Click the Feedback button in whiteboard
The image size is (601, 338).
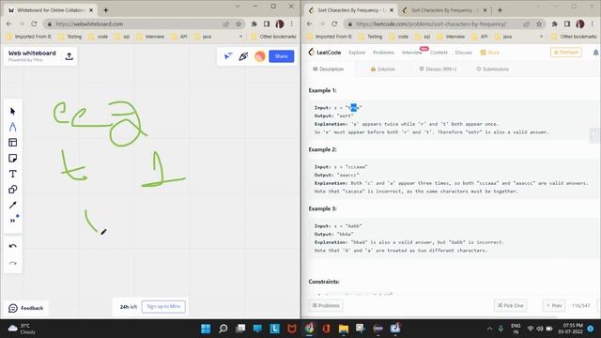pyautogui.click(x=26, y=308)
